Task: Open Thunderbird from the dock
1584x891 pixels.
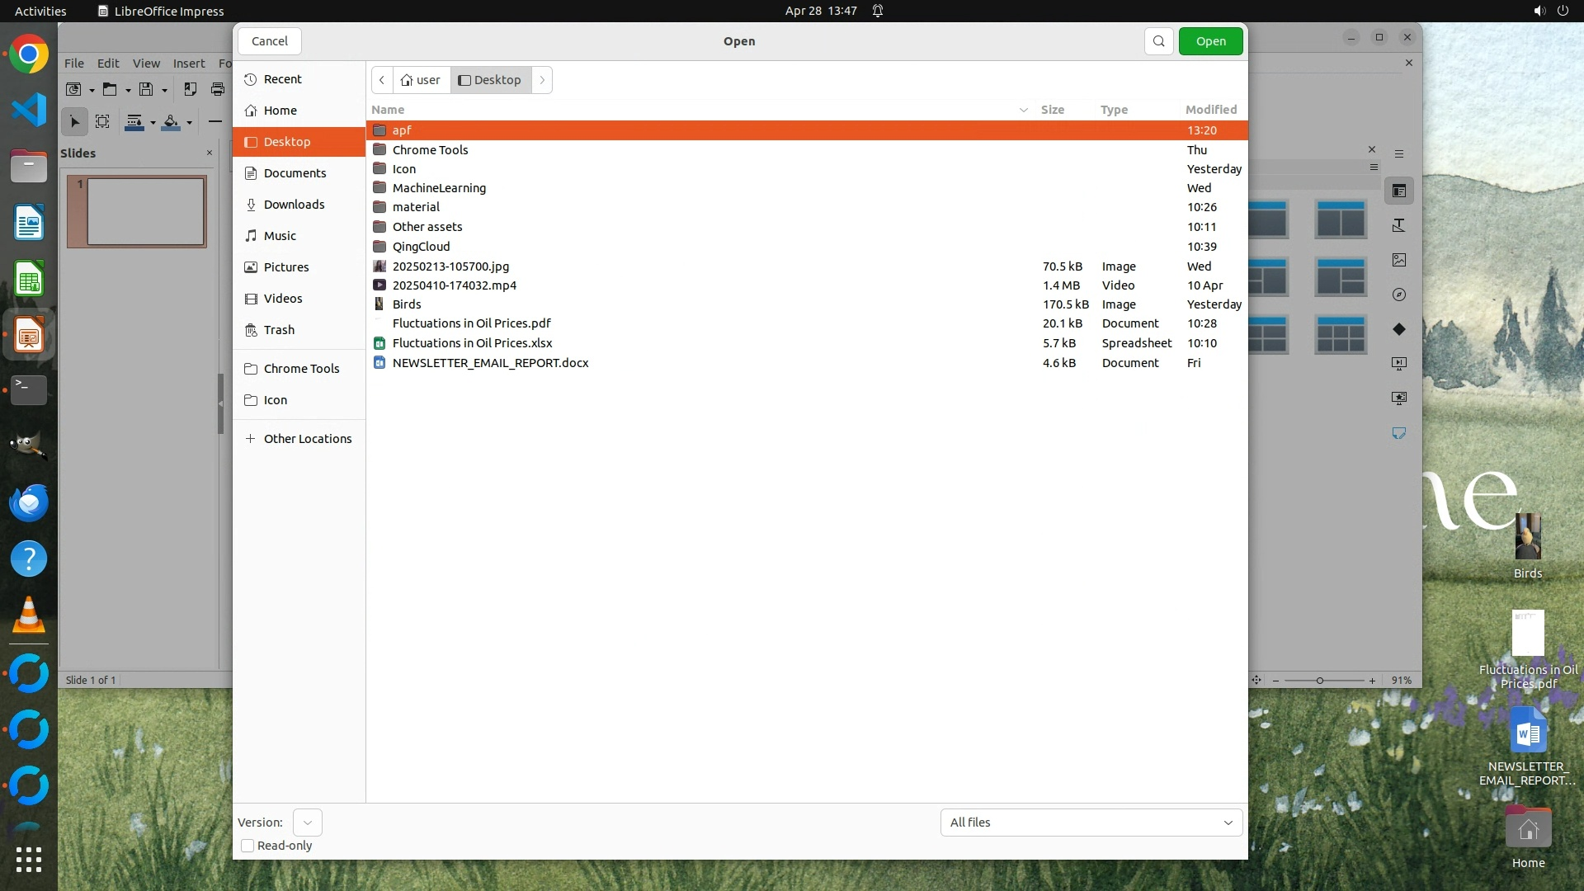Action: [29, 502]
